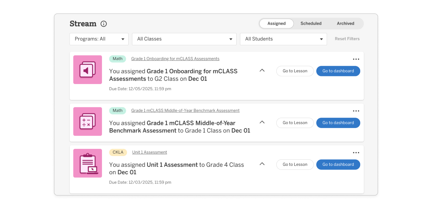The width and height of the screenshot is (432, 209).
Task: Collapse the Middle-of-Year Benchmark assignment card
Action: click(262, 122)
